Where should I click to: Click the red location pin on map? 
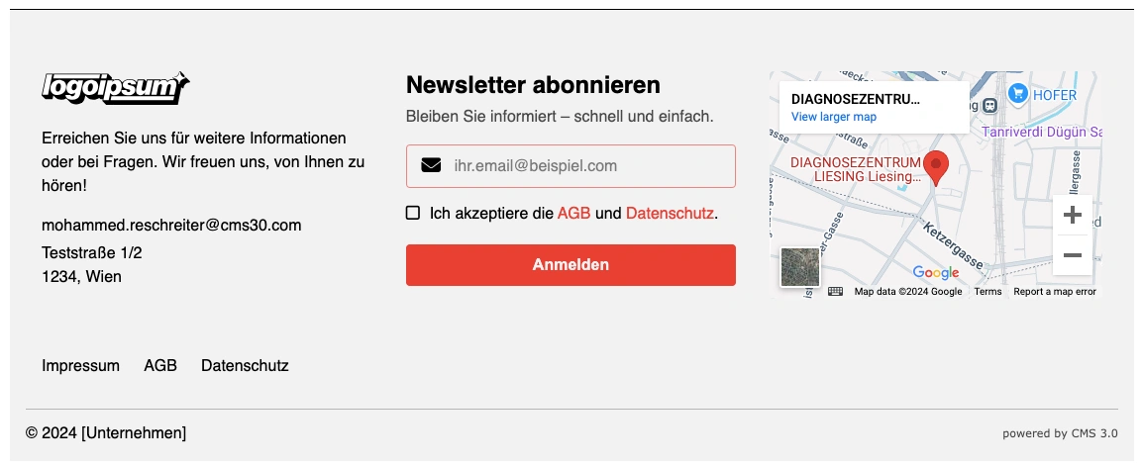pyautogui.click(x=936, y=168)
